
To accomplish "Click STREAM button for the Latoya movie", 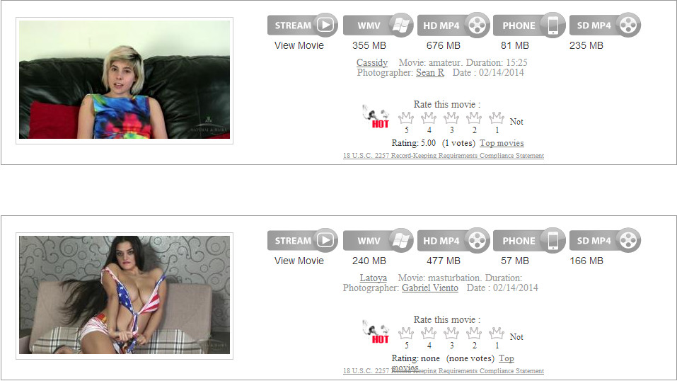I will 302,241.
